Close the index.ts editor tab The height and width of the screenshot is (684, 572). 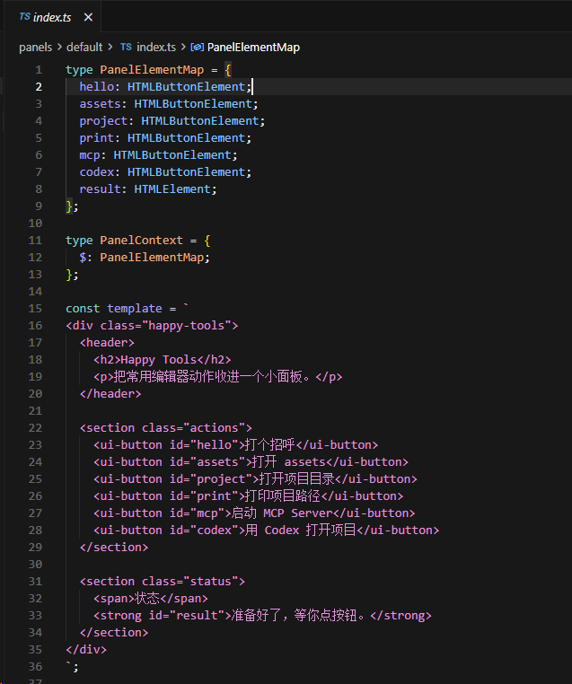(88, 17)
